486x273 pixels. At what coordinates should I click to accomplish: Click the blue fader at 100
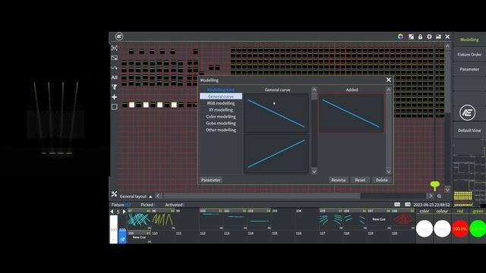point(122,235)
